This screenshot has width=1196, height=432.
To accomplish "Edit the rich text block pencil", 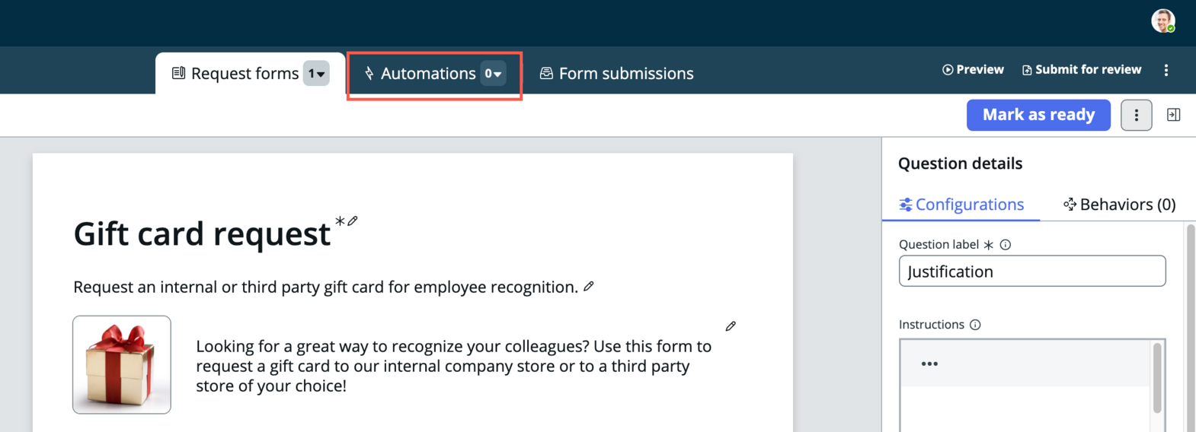I will coord(731,326).
